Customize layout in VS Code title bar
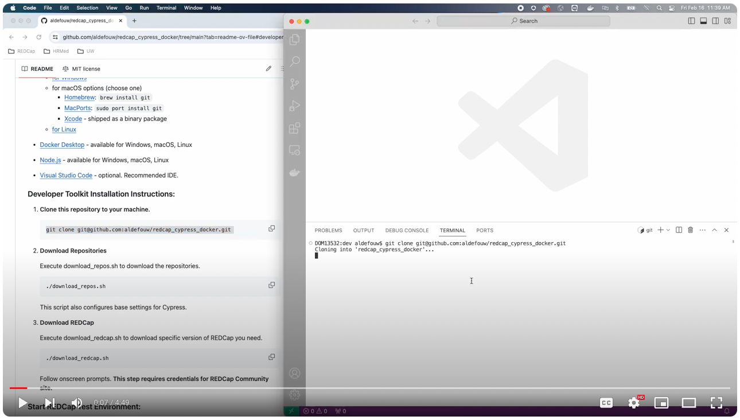The width and height of the screenshot is (740, 420). coord(727,21)
